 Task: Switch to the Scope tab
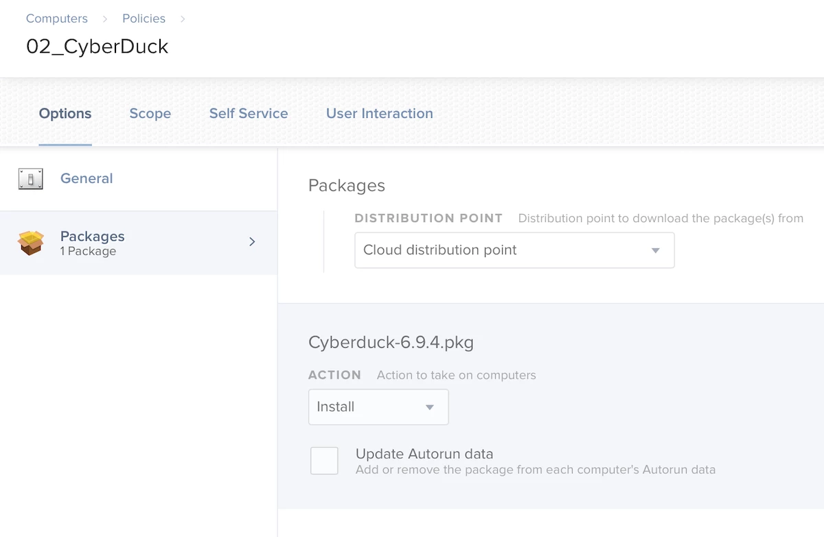coord(150,114)
